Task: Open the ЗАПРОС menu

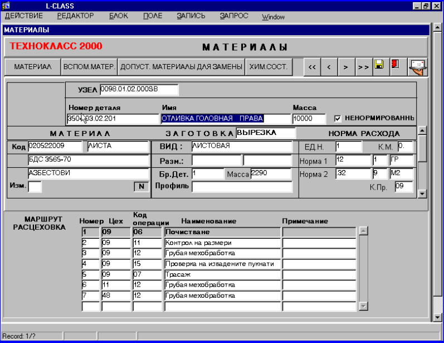Action: 234,16
